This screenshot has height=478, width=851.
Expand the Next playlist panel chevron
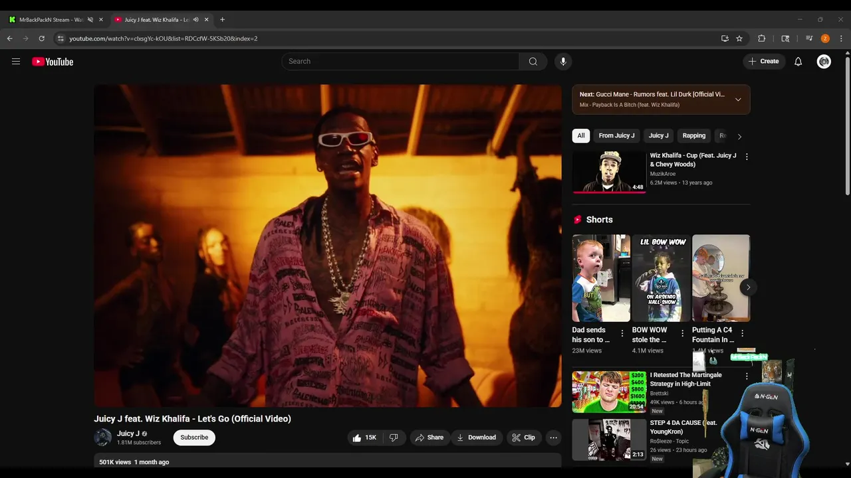pyautogui.click(x=738, y=100)
